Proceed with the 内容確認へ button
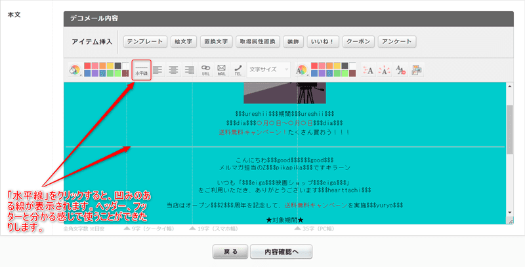 pyautogui.click(x=282, y=252)
